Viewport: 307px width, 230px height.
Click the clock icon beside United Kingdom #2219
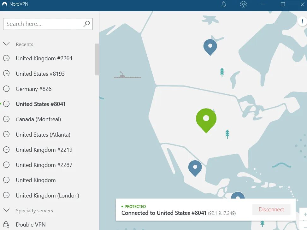click(6, 150)
